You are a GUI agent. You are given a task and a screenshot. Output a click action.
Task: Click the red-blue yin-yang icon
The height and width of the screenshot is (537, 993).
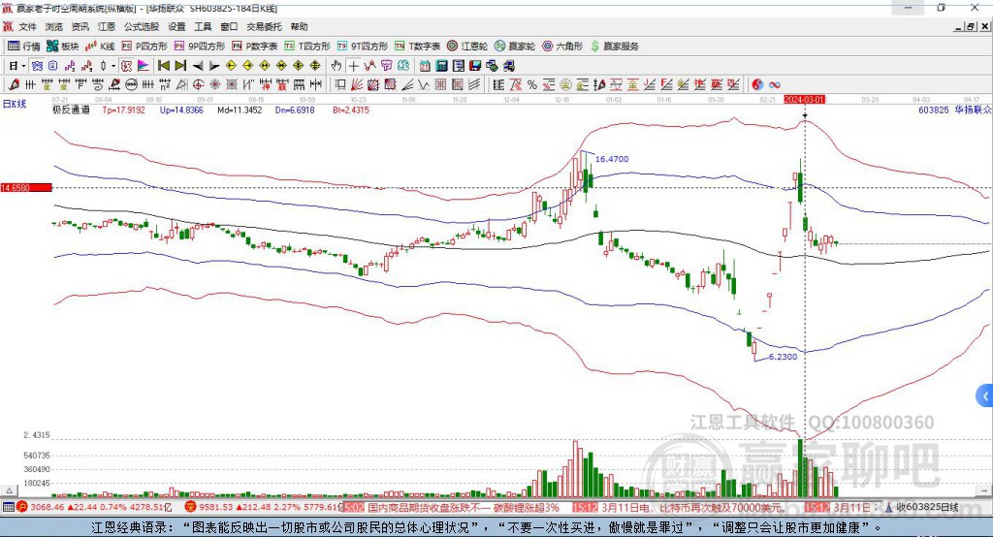757,85
